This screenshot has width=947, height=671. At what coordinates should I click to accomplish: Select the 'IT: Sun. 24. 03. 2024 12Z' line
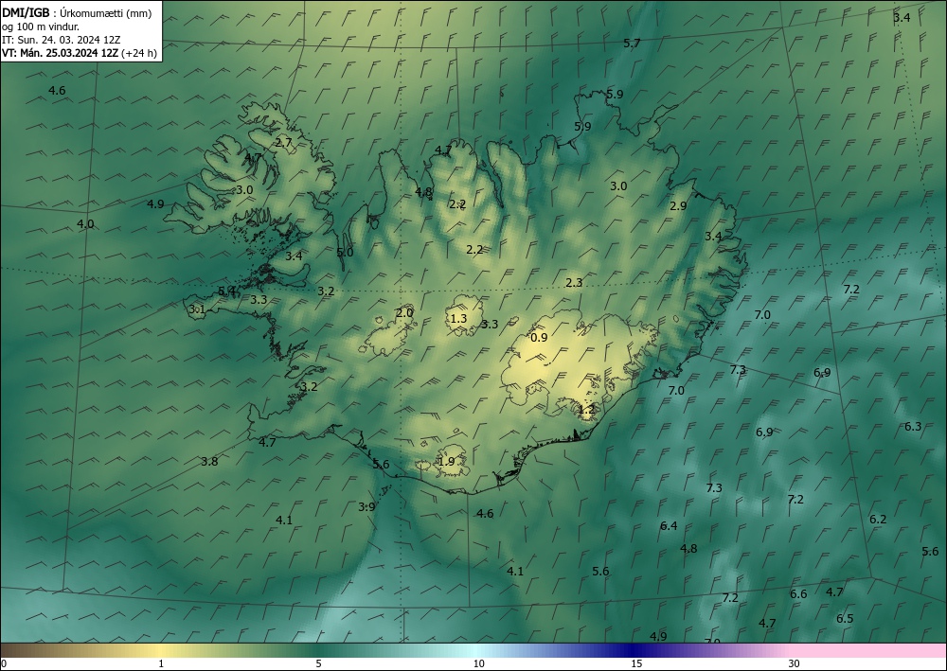click(61, 40)
